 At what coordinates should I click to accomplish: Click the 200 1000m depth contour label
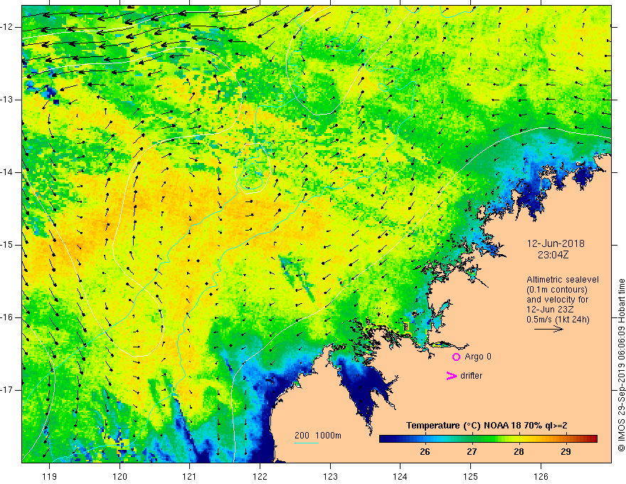point(318,436)
